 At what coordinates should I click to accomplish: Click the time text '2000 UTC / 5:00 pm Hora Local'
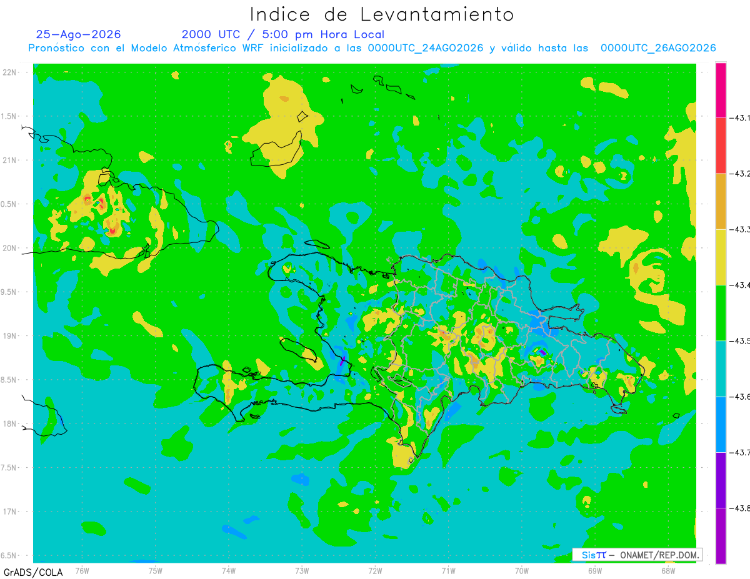(283, 35)
